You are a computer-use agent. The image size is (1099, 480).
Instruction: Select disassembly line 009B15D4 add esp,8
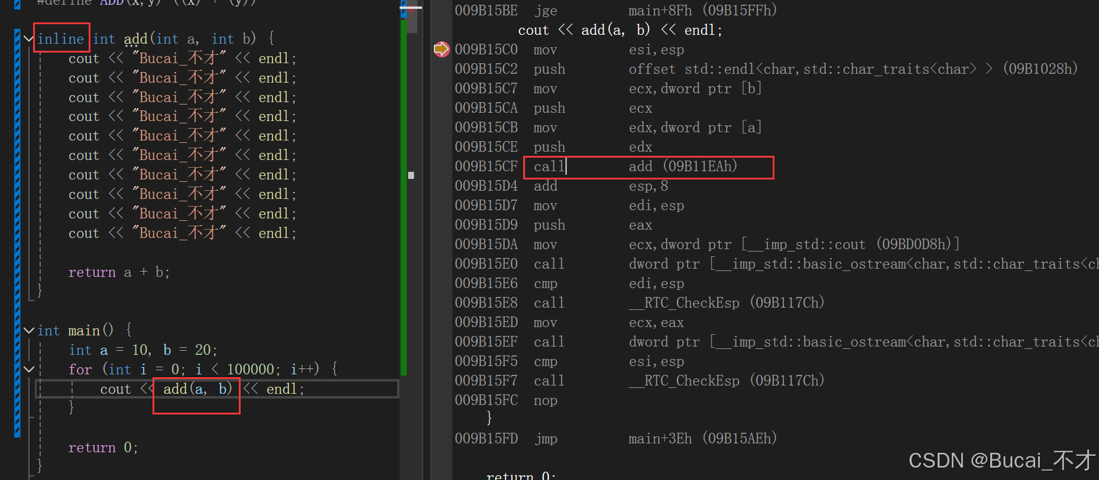(561, 186)
